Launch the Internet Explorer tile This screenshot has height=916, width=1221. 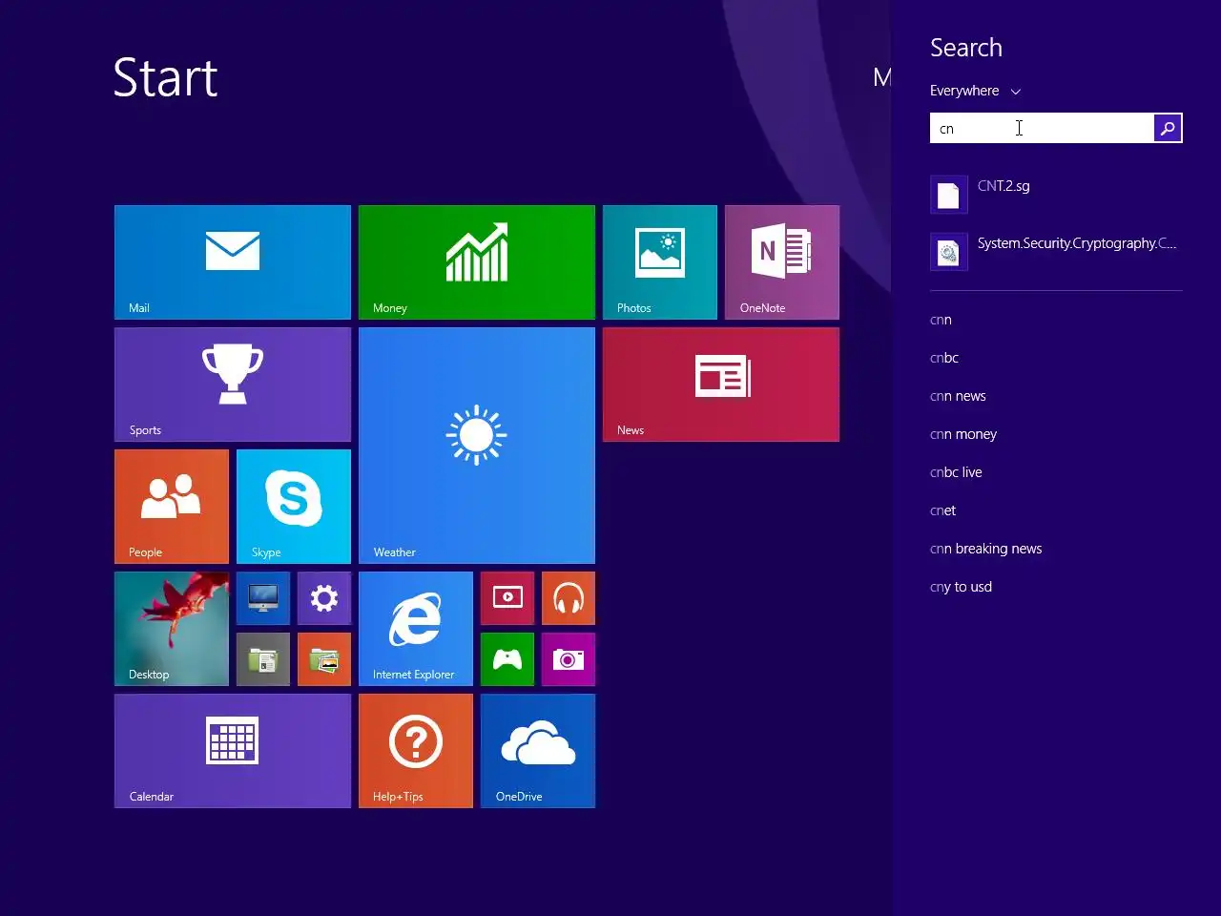click(416, 629)
